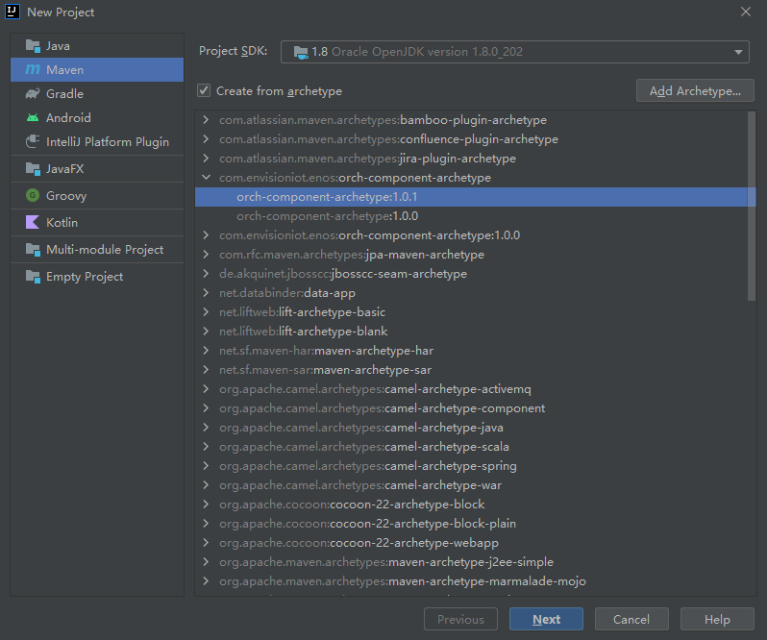Screen dimensions: 767x640
Task: Expand bamboo-plugin-archetype node
Action: click(x=206, y=120)
